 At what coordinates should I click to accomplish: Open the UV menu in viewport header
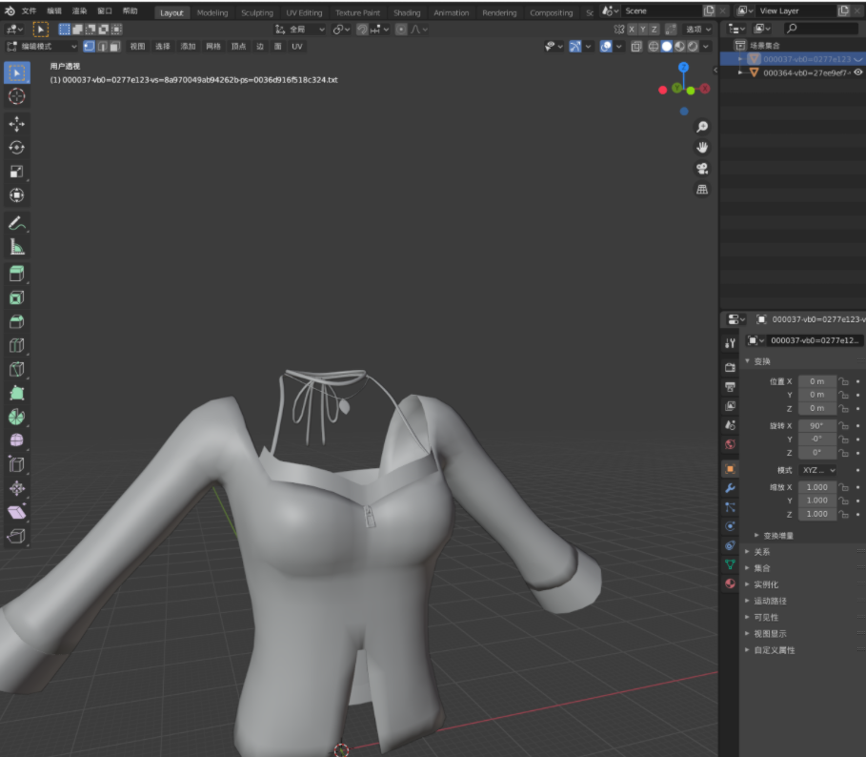297,47
